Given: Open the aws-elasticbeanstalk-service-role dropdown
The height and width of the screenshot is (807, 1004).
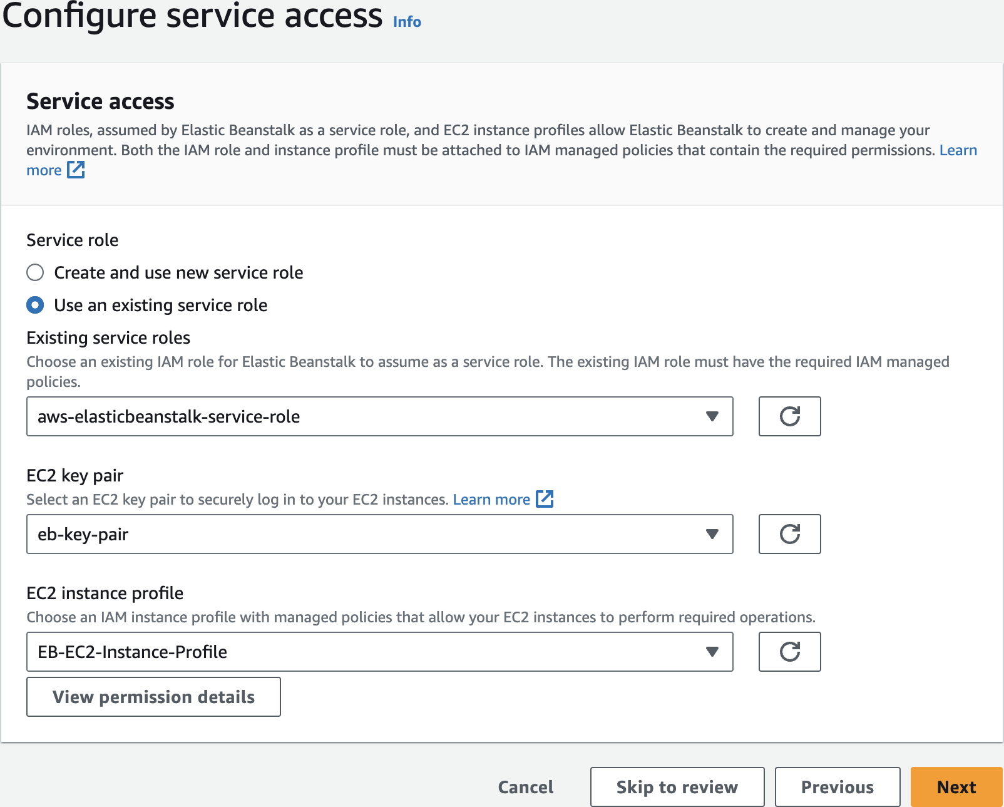Looking at the screenshot, I should [379, 416].
